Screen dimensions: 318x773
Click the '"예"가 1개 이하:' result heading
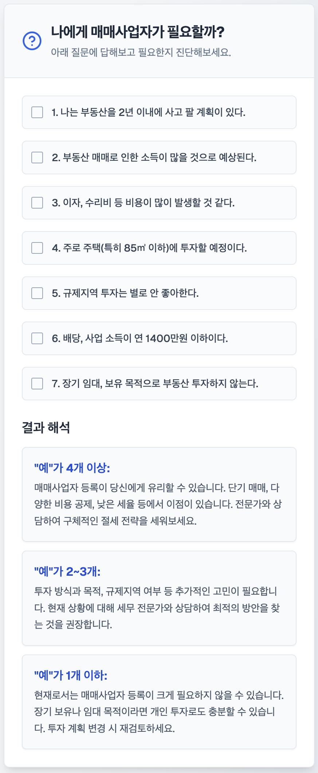(x=71, y=675)
